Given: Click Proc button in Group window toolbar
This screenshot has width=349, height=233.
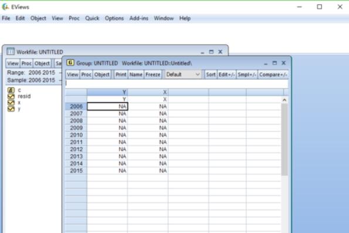Looking at the screenshot, I should pyautogui.click(x=86, y=75).
